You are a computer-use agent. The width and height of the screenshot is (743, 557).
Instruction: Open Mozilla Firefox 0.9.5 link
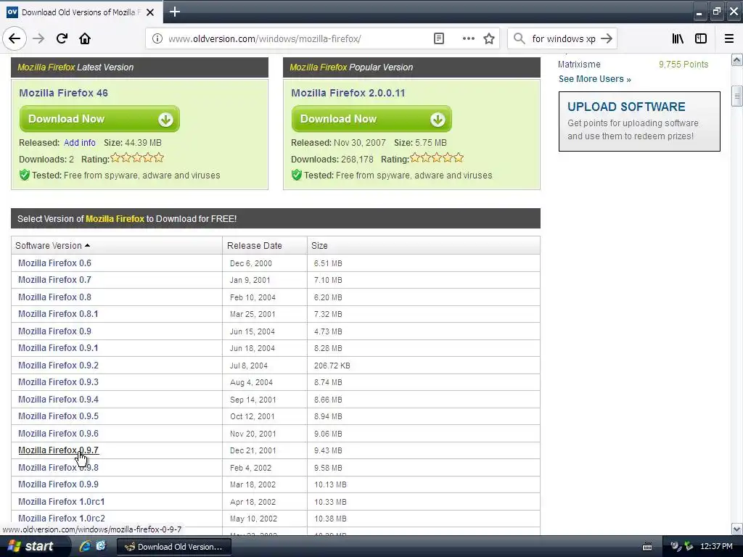tap(58, 416)
